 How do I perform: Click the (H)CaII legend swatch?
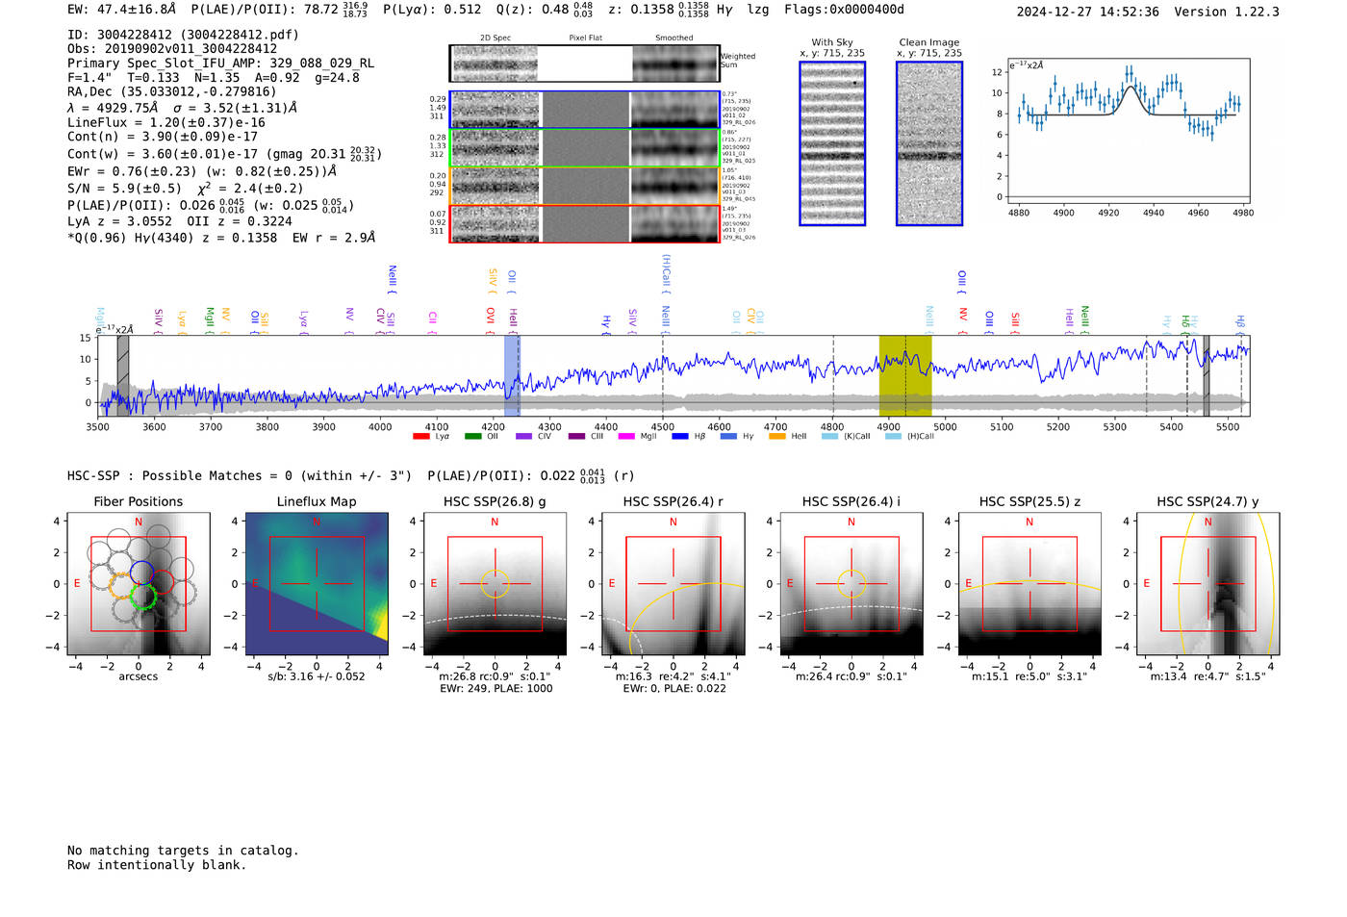(893, 437)
